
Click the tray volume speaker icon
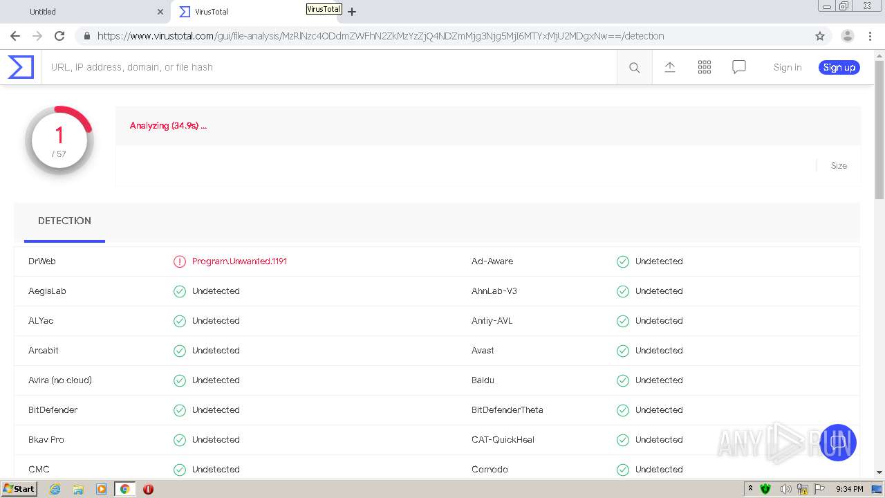point(785,489)
